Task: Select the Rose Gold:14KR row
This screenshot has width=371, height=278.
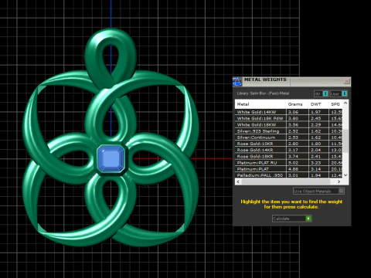Action: coord(289,150)
